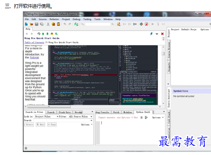Click the New File toolbar icon
Screen dimensions: 211x155
26,24
